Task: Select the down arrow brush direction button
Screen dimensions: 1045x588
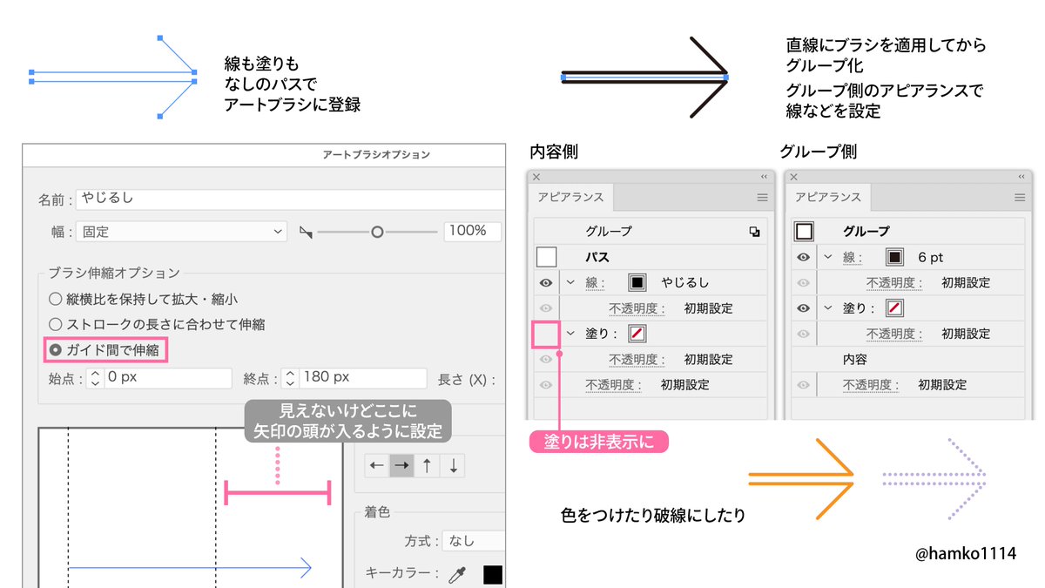Action: tap(453, 465)
